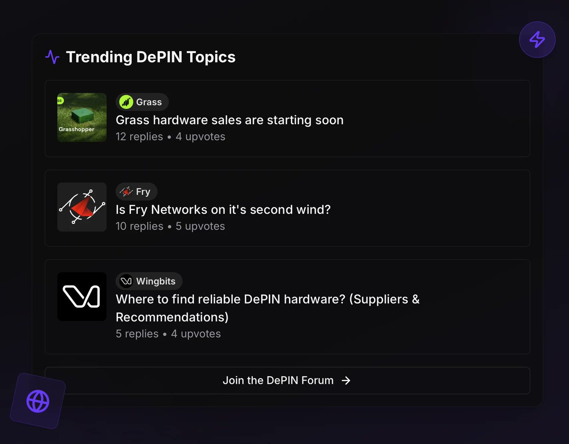The height and width of the screenshot is (444, 569).
Task: Click the Wingbits tag's small logo icon
Action: click(x=126, y=281)
